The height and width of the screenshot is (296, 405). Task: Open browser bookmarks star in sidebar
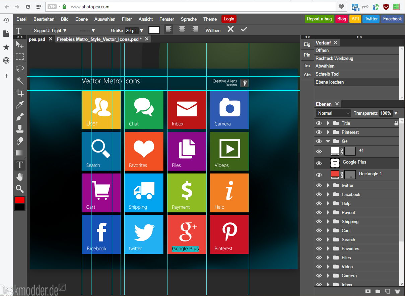coord(6,47)
